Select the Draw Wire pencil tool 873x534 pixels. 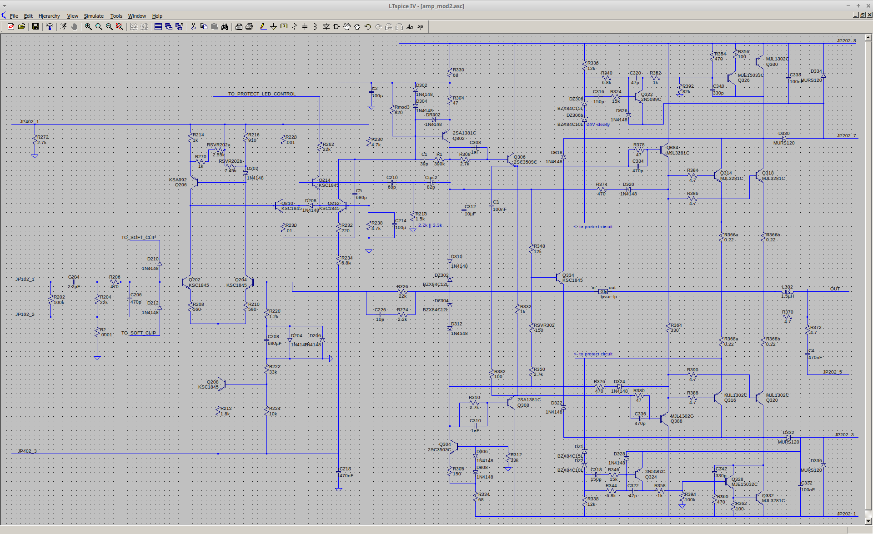point(263,27)
